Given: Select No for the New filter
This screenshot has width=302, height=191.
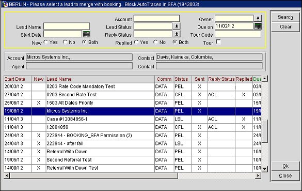Looking at the screenshot, I should tap(65, 42).
